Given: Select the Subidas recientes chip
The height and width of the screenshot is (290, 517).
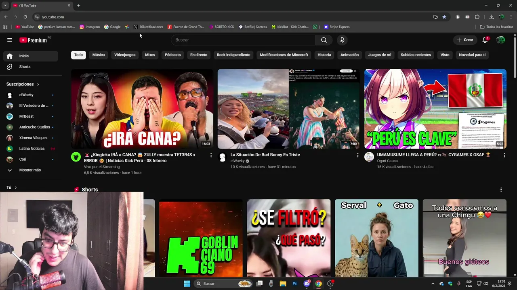Looking at the screenshot, I should point(416,55).
